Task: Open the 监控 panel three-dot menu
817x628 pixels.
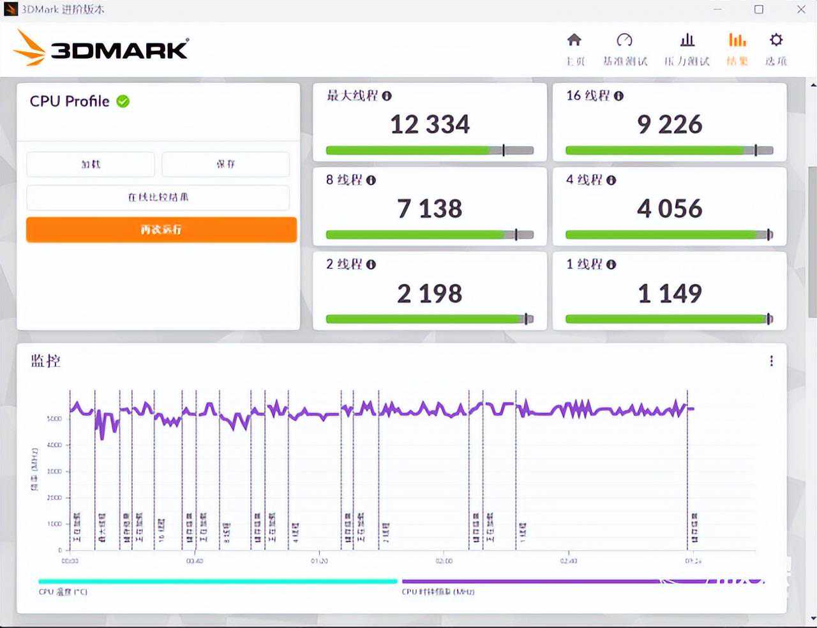Action: [771, 361]
